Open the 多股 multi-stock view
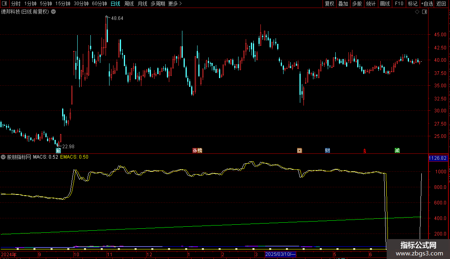Screen dimensions: 450x259 point(357,4)
